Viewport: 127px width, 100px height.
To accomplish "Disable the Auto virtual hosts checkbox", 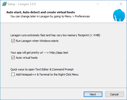I will point(13,58).
